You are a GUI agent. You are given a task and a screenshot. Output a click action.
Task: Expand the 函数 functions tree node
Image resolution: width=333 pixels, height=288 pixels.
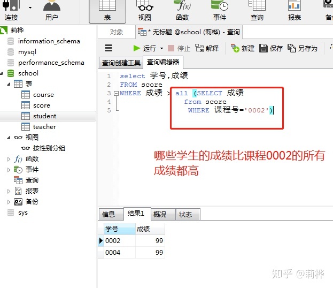point(9,159)
